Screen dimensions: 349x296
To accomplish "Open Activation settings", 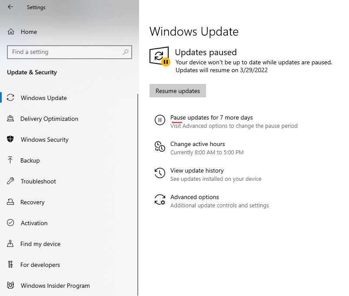I will [x=34, y=223].
